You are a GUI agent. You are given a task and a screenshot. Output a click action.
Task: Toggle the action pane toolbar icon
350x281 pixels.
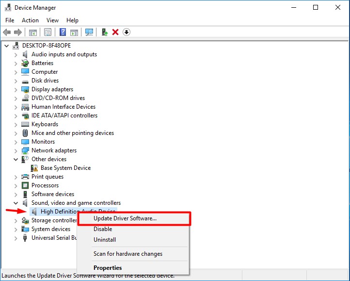click(x=74, y=32)
